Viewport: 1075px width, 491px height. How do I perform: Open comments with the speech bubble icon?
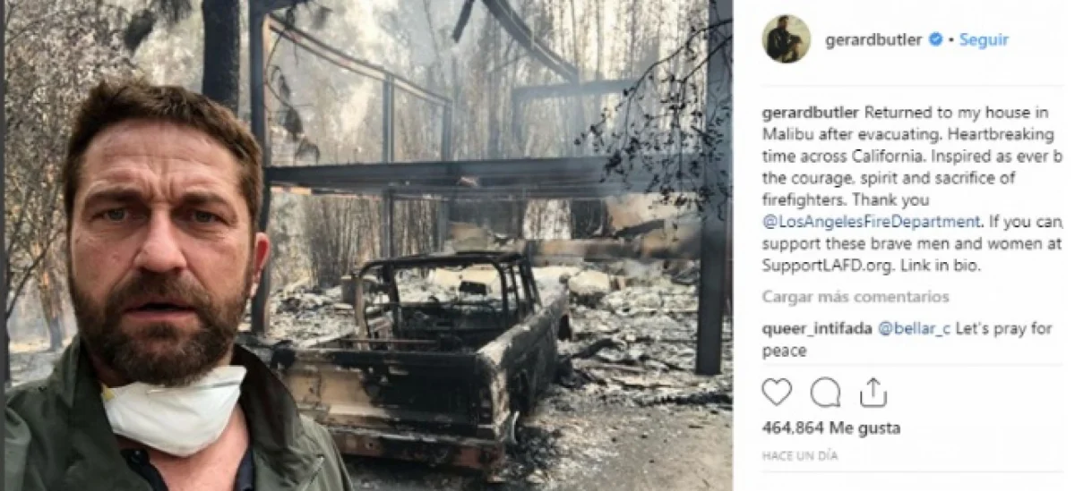(825, 392)
